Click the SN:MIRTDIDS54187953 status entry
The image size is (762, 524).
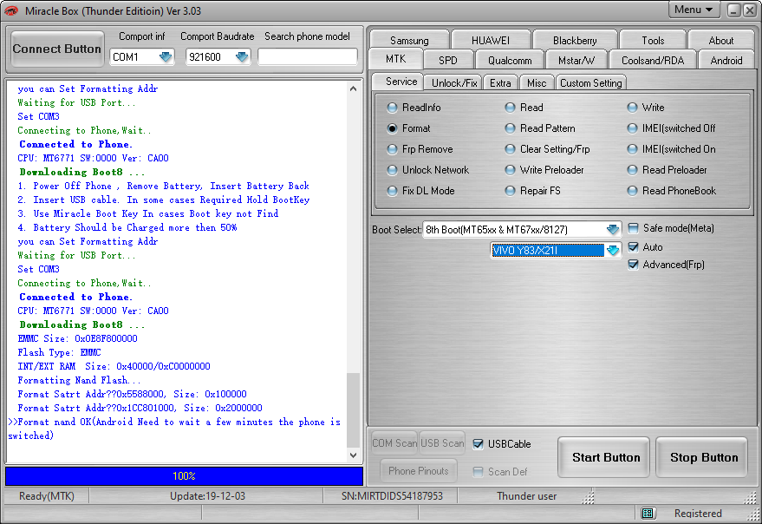click(392, 495)
